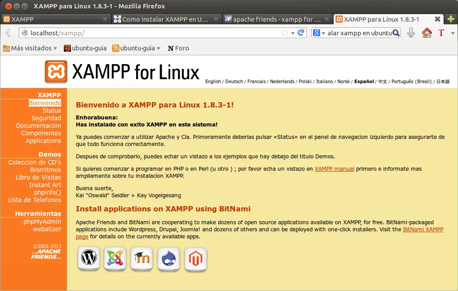
Task: Follow the BitNami XAMPP page link
Action: pos(423,230)
